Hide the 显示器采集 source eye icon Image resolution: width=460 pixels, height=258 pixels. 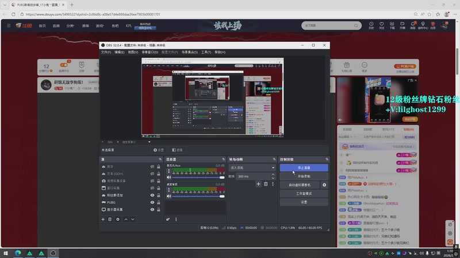152,209
